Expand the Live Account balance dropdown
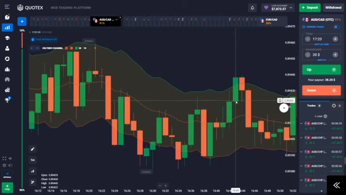 (278, 8)
